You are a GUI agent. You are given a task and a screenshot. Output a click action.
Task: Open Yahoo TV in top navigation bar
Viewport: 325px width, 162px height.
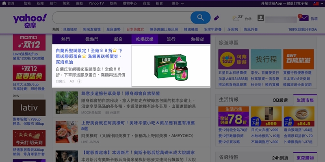click(96, 3)
